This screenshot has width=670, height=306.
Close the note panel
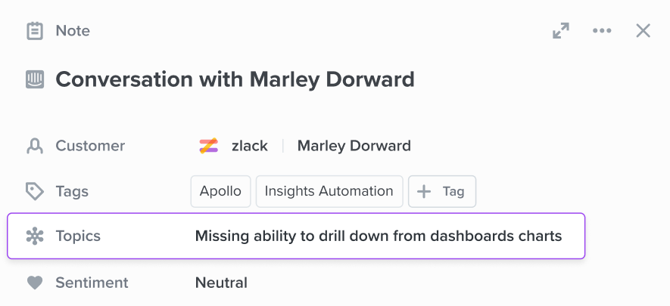(x=643, y=31)
